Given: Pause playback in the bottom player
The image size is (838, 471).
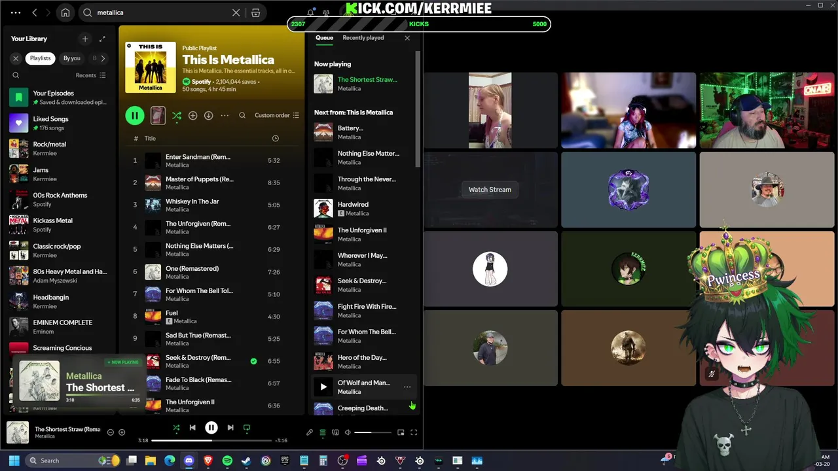Looking at the screenshot, I should 211,428.
